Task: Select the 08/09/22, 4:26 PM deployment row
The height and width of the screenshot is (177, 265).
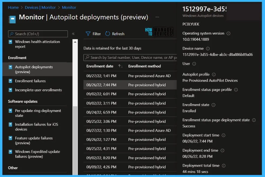Action: point(130,167)
